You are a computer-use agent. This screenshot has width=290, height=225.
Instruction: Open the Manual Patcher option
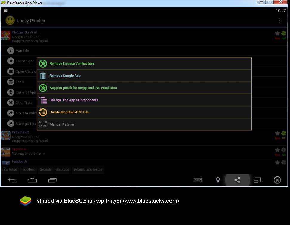click(x=144, y=124)
